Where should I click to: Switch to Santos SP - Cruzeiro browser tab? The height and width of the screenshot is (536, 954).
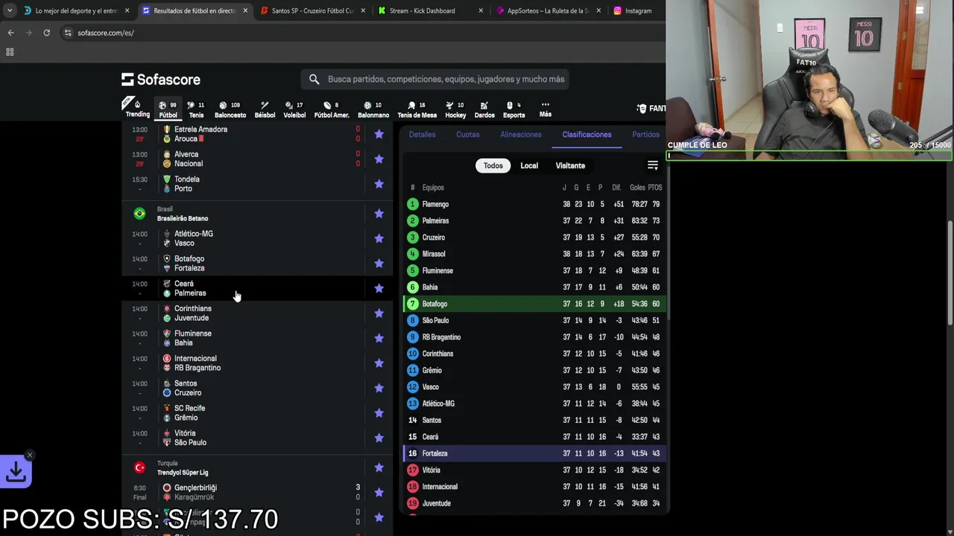coord(312,10)
